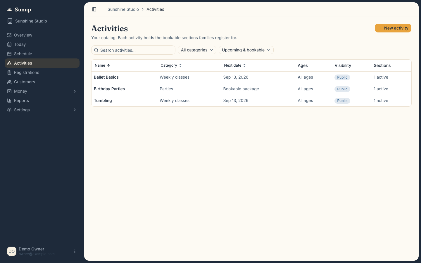This screenshot has height=263, width=421.
Task: Click Weekly classes in Tumbling row
Action: pos(175,101)
